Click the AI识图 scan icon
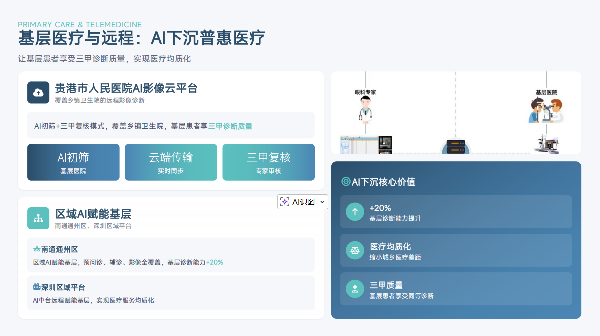600x336 pixels. click(285, 202)
